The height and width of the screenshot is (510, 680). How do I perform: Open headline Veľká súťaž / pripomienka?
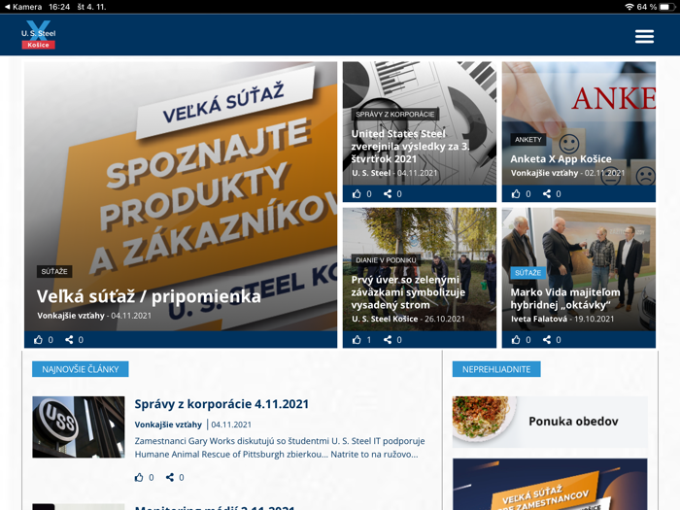[x=149, y=296]
